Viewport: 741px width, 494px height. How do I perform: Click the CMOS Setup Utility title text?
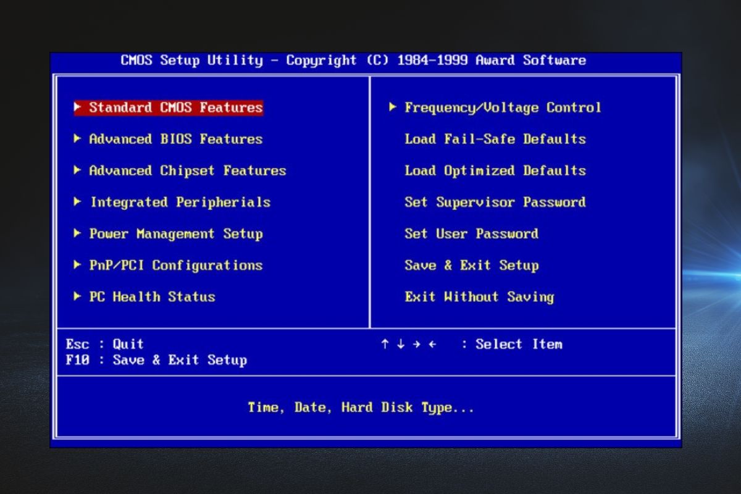point(353,61)
